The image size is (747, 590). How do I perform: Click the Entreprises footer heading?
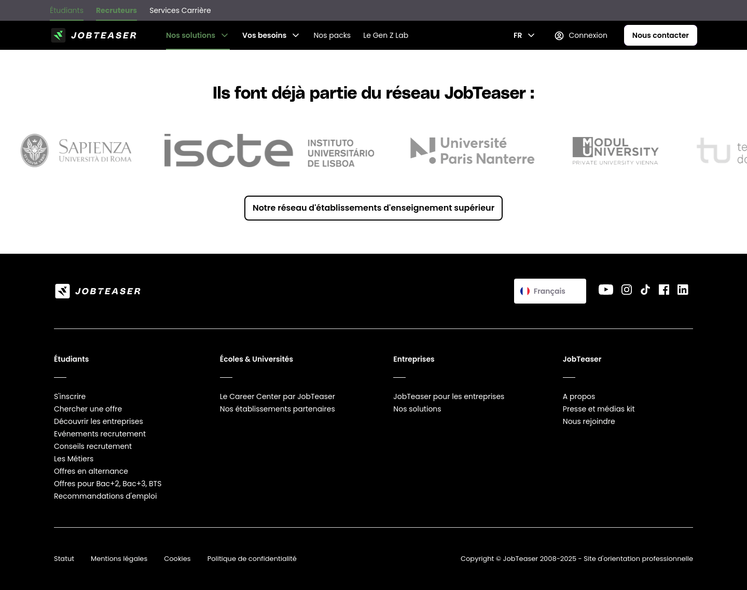click(413, 359)
